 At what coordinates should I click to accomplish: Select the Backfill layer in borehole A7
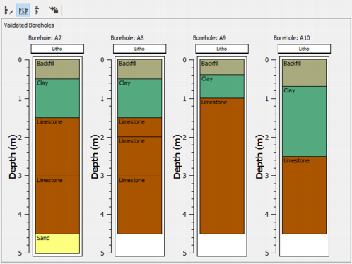click(x=57, y=69)
